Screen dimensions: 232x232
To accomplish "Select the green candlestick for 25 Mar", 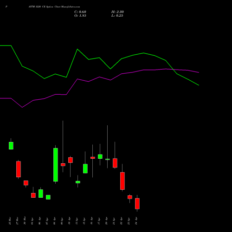I will [11, 146].
